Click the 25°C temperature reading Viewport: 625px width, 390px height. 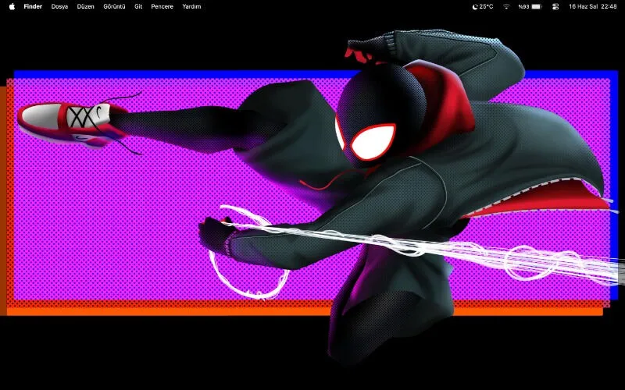(486, 6)
